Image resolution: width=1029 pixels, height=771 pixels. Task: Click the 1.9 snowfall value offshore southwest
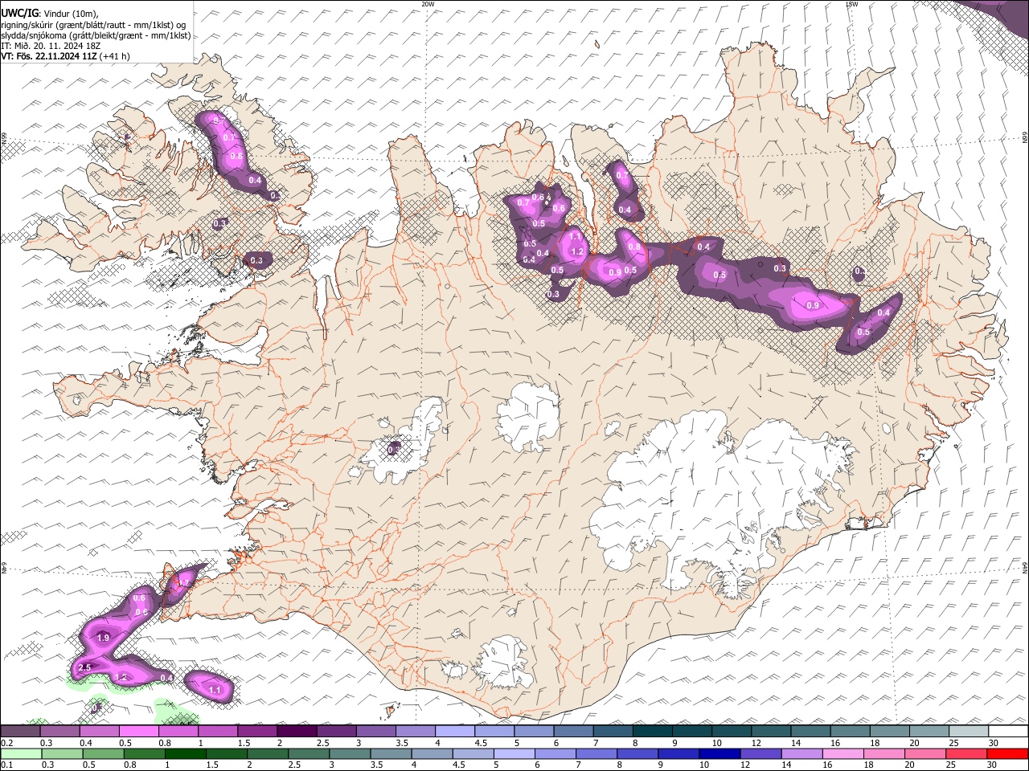(103, 638)
